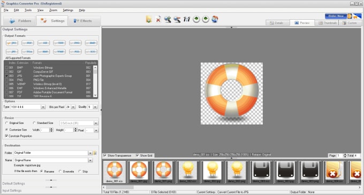364x195 pixels.
Task: Go to next image with right arrow
Action: [x=206, y=19]
